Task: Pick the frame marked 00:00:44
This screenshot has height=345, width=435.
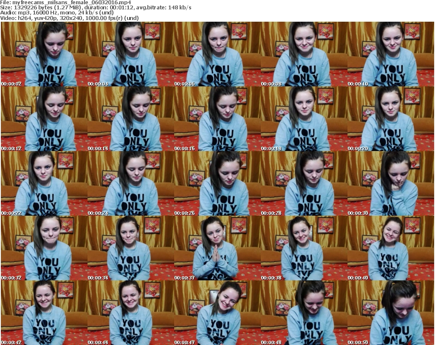Action: click(130, 313)
